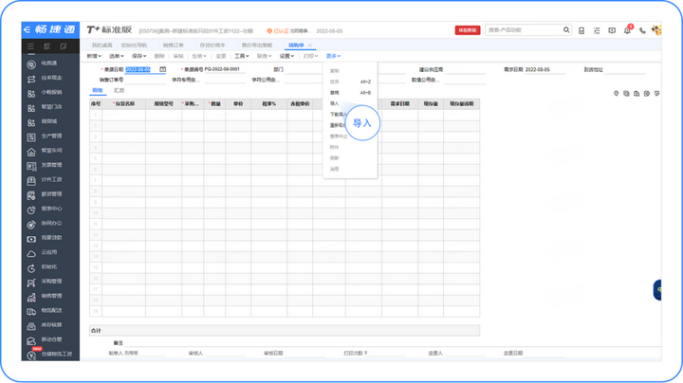Click the floating blue widget at right edge
Screen dimensions: 683x383
657,290
